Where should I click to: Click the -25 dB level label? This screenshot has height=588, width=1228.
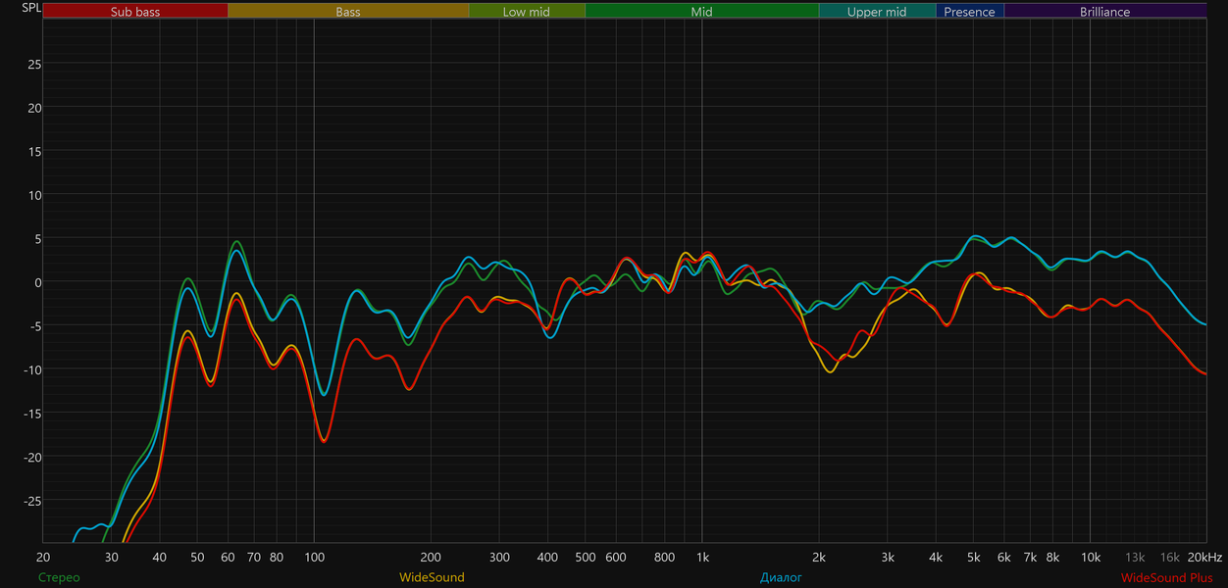pyautogui.click(x=32, y=501)
